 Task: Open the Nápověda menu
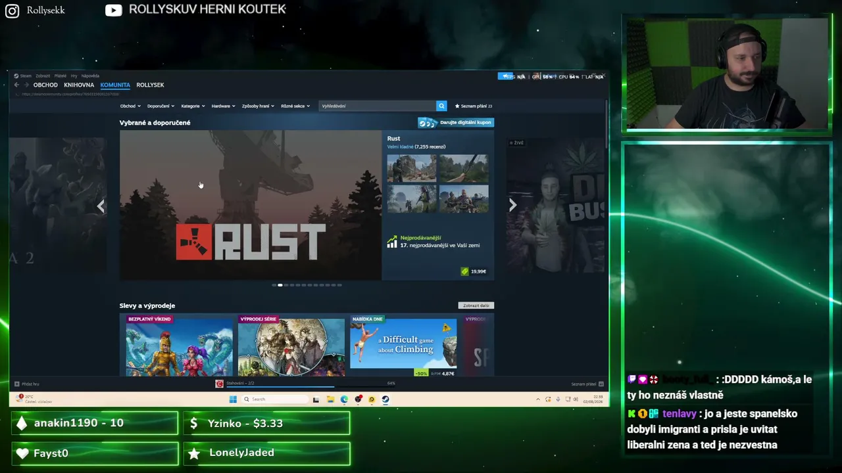coord(90,76)
